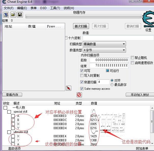This screenshot has width=154, height=151.
Task: Click the 结束 stop address field
Action: click(x=109, y=65)
